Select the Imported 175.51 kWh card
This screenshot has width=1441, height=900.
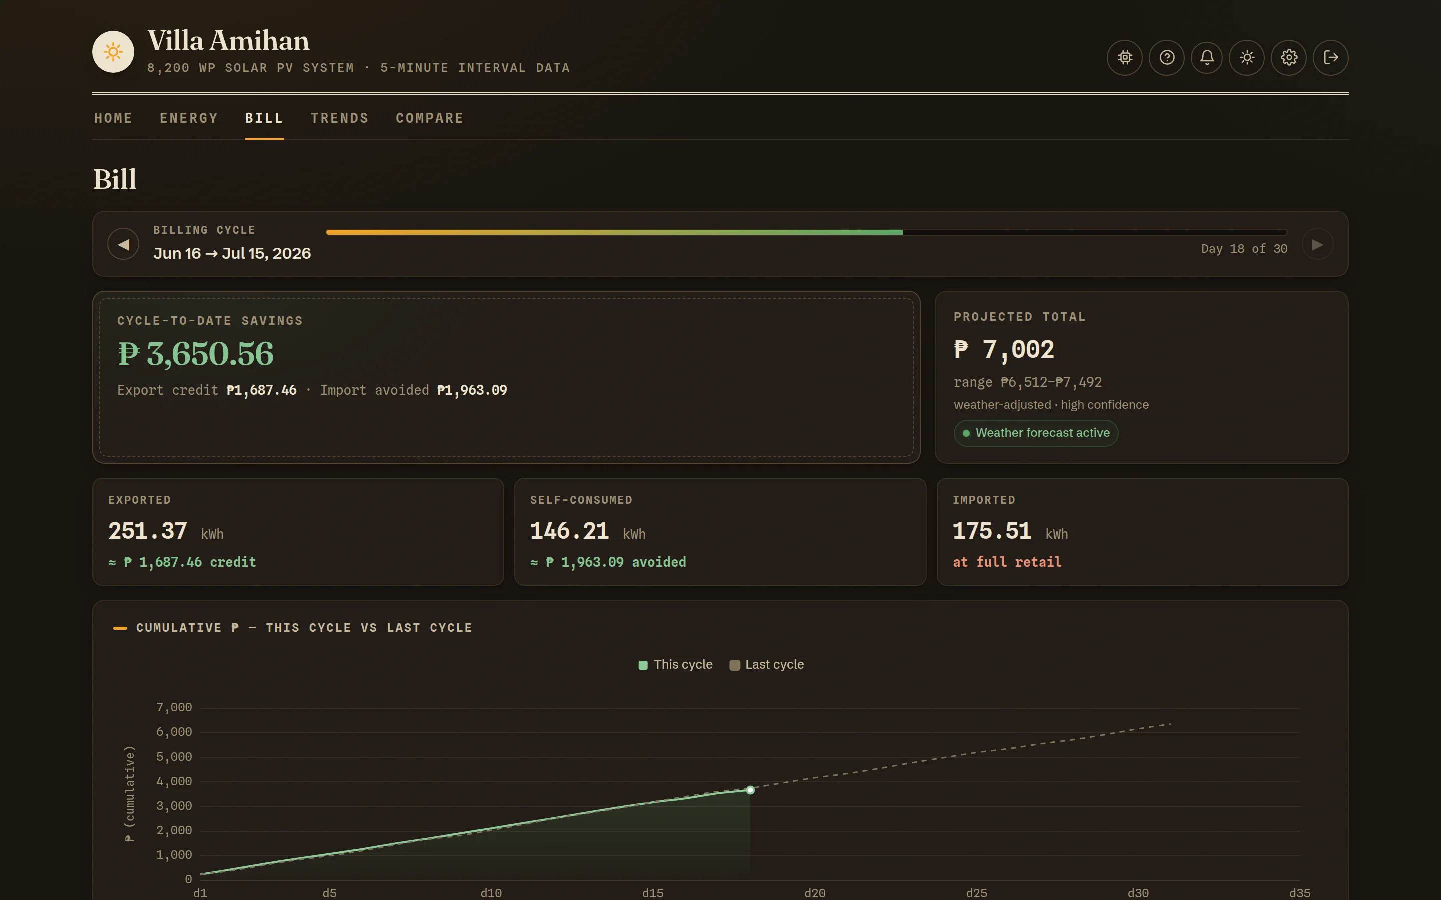pos(1142,532)
